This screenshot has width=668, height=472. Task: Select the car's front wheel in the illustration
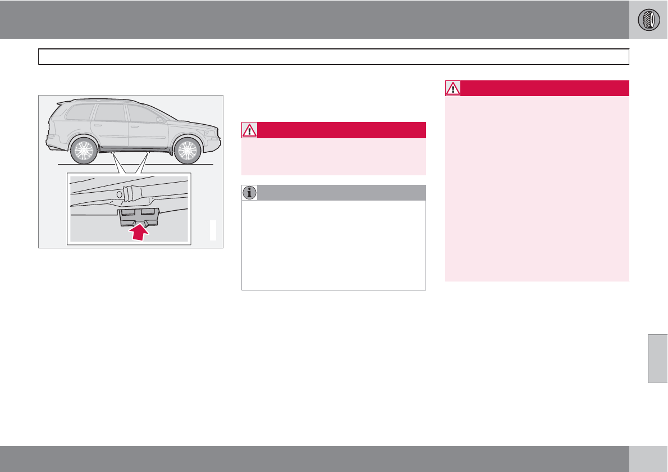click(x=187, y=151)
